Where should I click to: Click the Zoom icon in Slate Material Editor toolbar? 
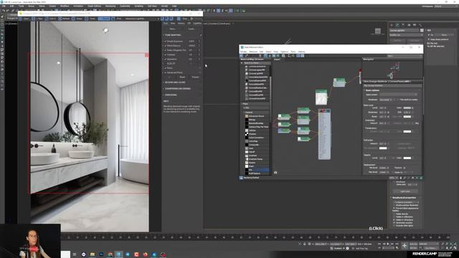[x=283, y=56]
